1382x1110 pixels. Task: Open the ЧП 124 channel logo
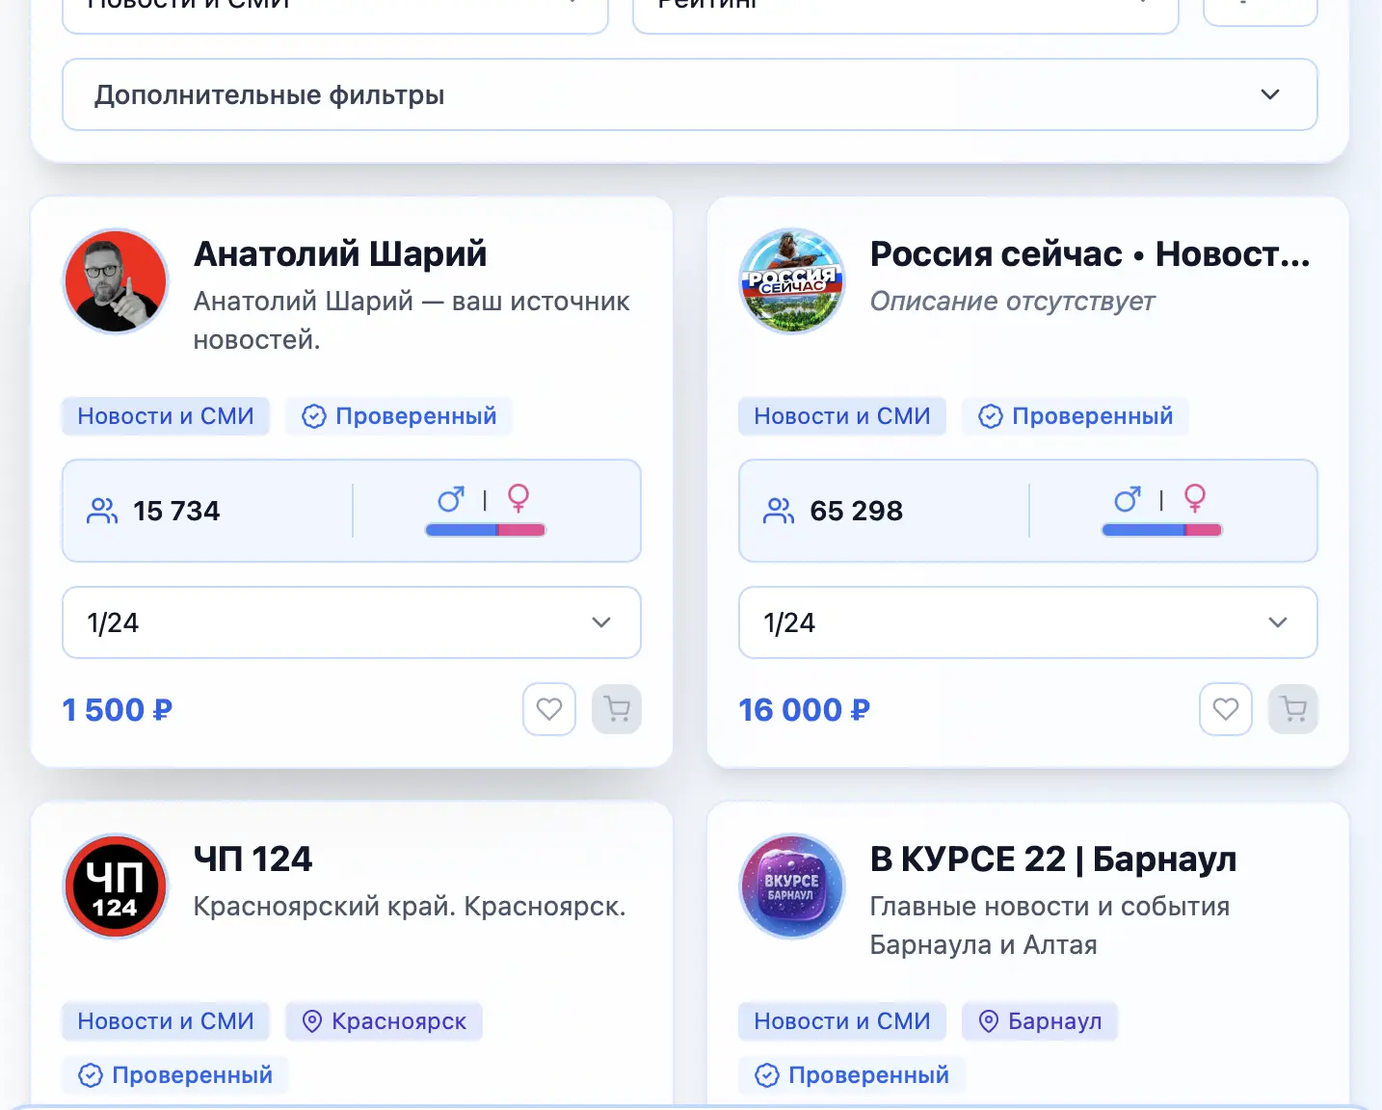pos(116,886)
